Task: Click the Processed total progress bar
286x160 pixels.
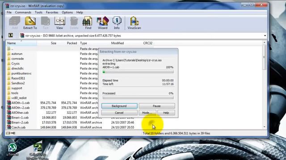Action: [x=138, y=98]
